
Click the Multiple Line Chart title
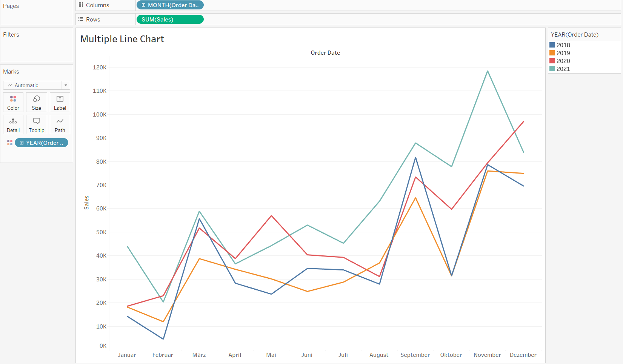tap(122, 39)
